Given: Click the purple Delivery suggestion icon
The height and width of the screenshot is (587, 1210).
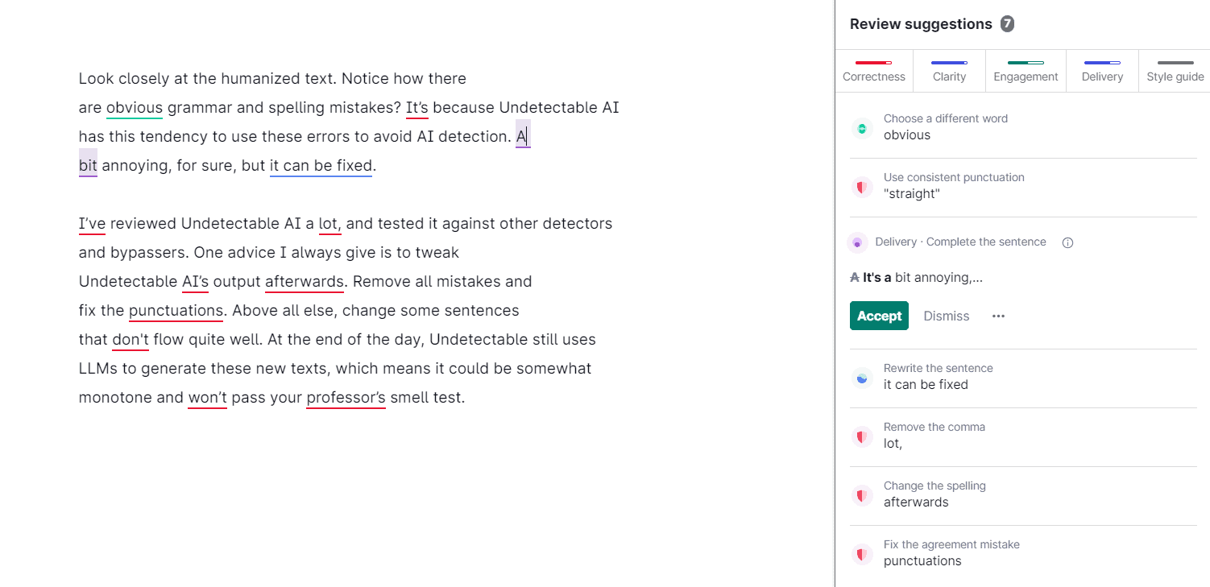Looking at the screenshot, I should 857,242.
